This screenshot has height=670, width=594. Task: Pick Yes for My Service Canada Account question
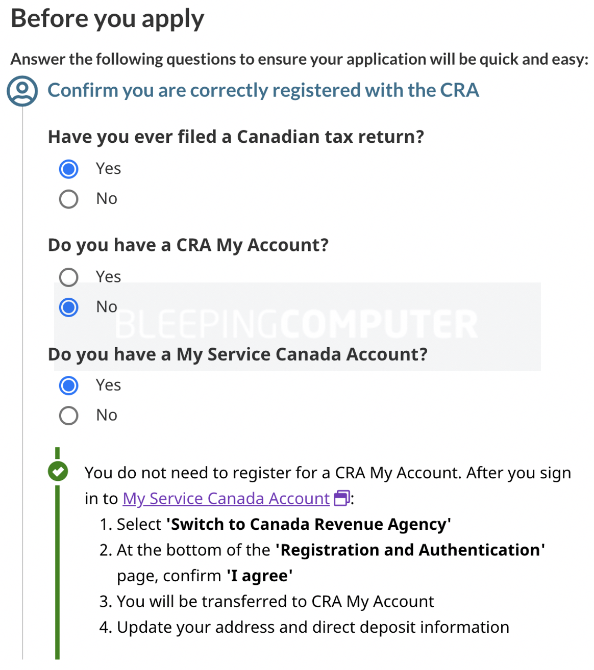tap(69, 386)
